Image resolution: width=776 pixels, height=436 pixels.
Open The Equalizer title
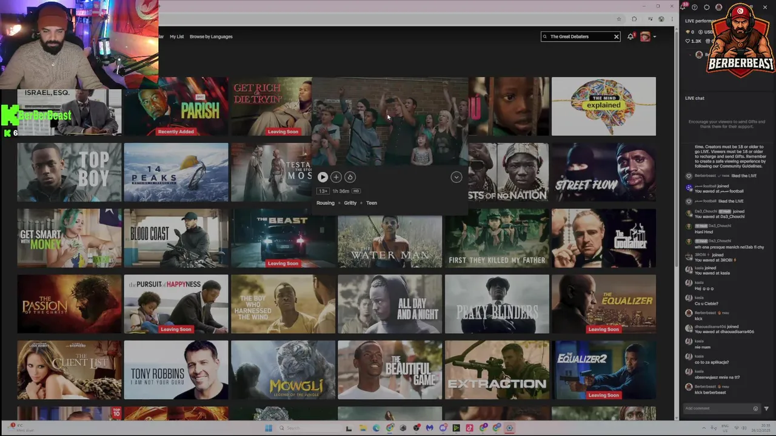(x=603, y=304)
